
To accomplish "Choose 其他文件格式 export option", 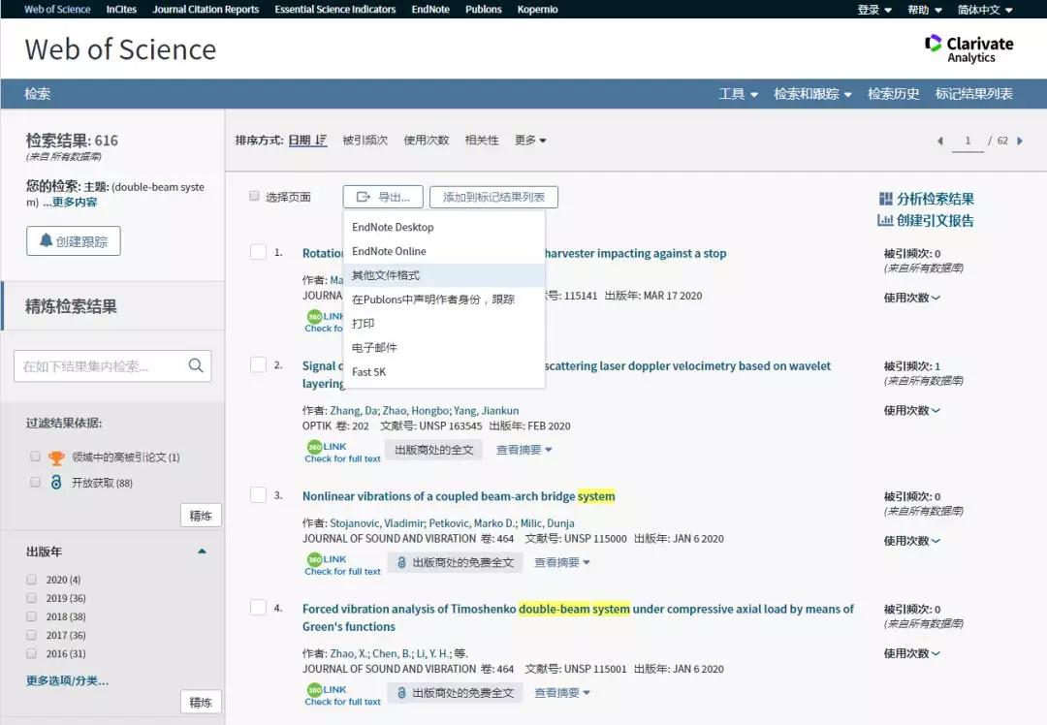I will pos(444,275).
